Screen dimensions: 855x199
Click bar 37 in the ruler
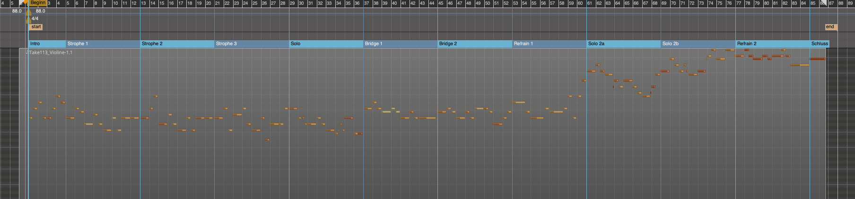pos(366,3)
